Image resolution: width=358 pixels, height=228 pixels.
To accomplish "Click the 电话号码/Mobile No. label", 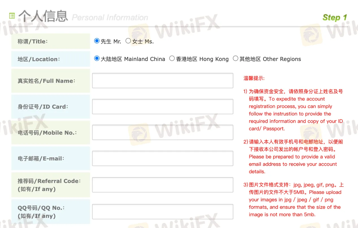I will [x=47, y=133].
